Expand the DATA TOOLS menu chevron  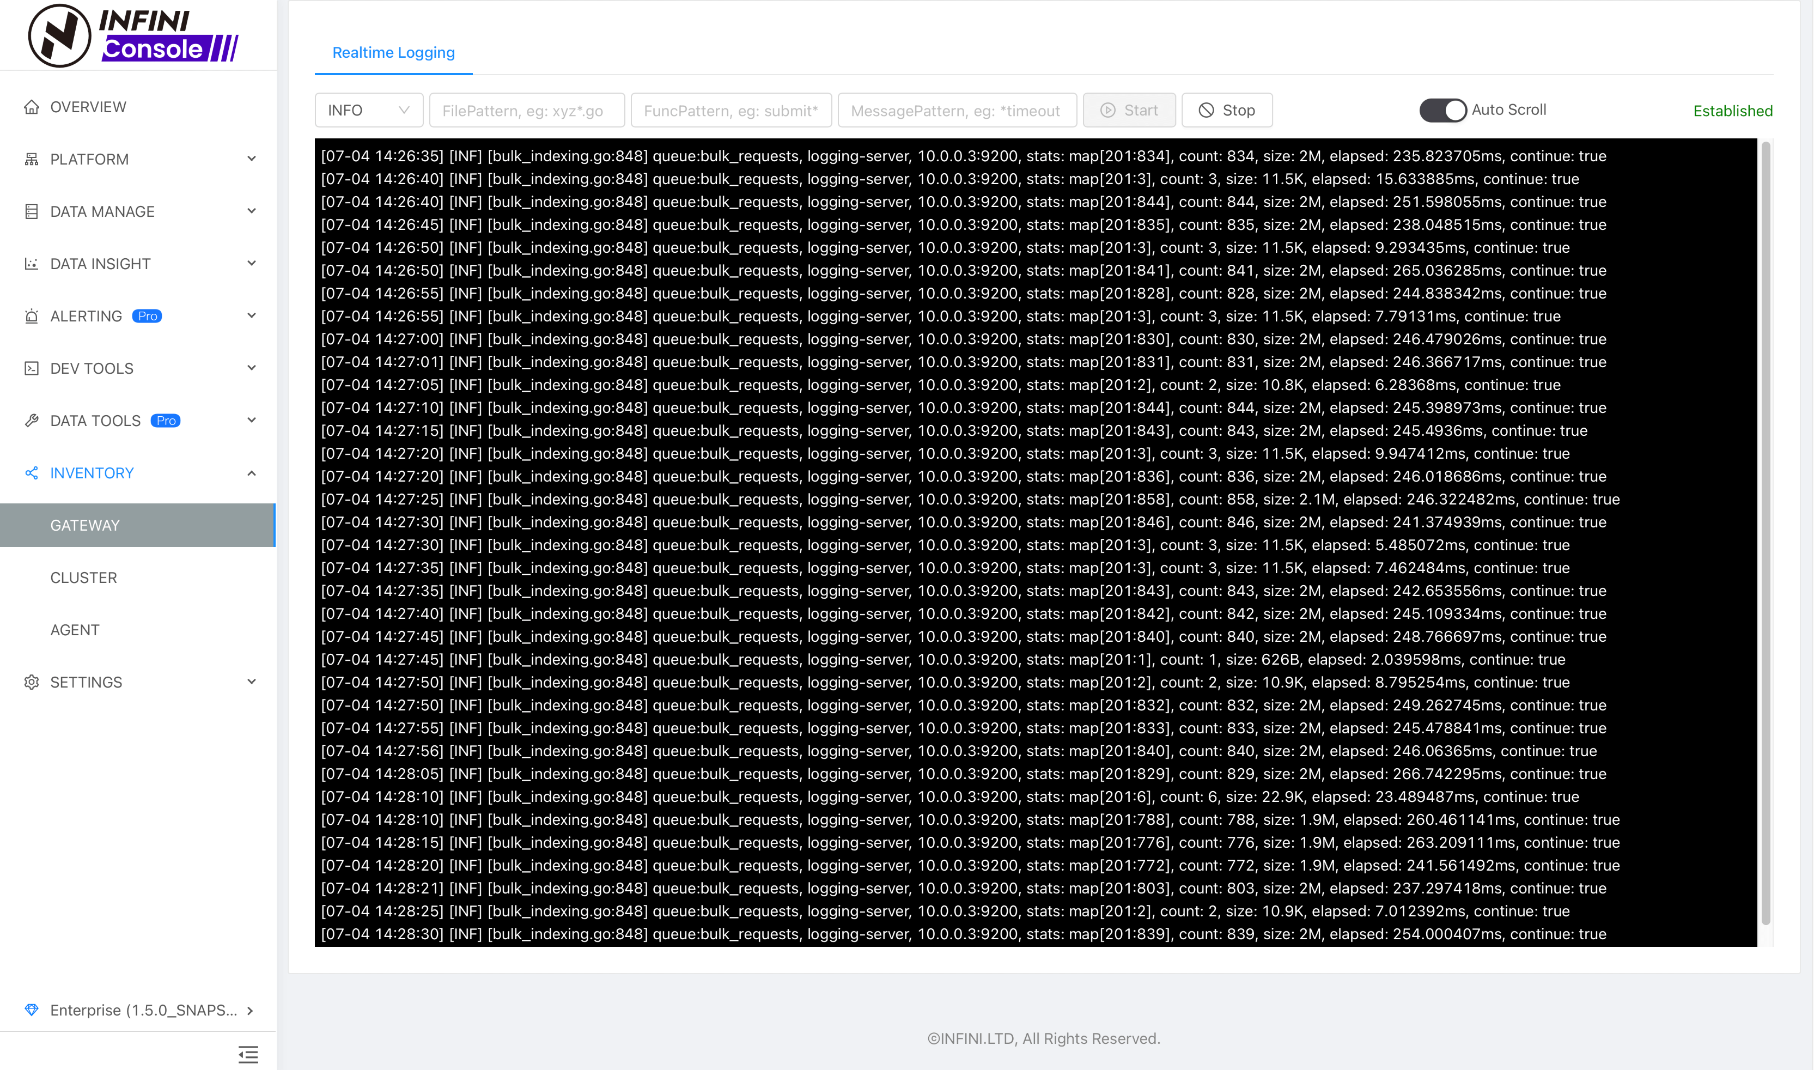coord(252,421)
